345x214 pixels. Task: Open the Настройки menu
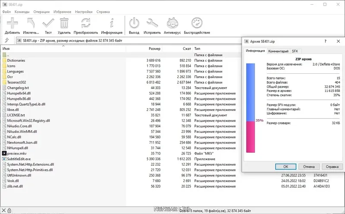[84, 12]
